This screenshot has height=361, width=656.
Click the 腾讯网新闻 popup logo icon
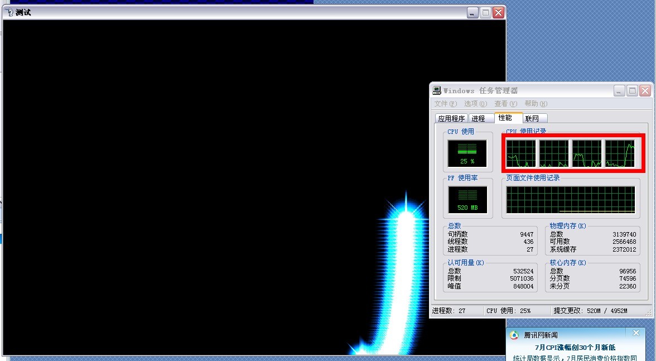point(514,335)
